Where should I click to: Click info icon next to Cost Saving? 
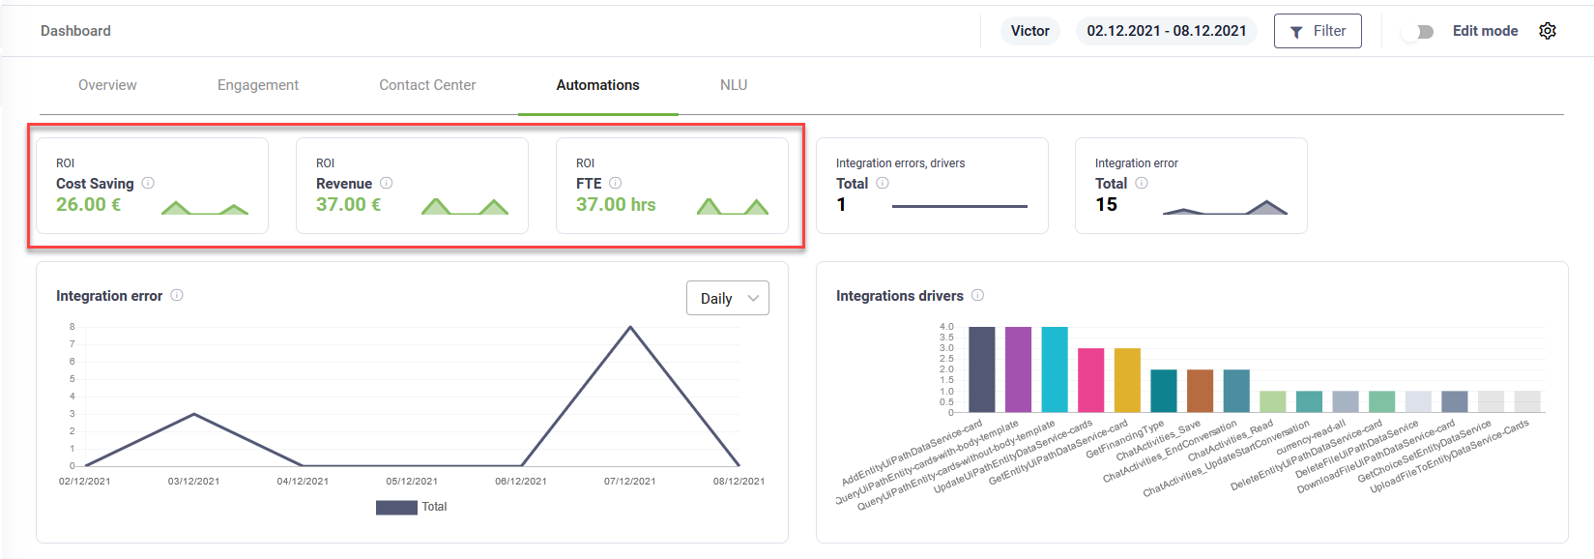[x=148, y=183]
